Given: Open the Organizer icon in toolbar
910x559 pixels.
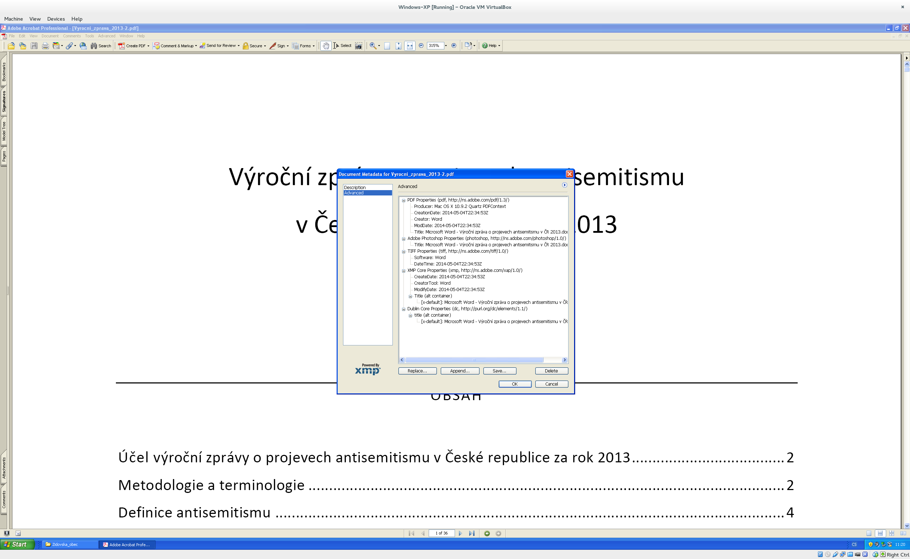Looking at the screenshot, I should tap(57, 46).
